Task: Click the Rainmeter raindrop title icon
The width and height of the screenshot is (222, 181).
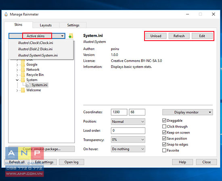Action: [6, 14]
